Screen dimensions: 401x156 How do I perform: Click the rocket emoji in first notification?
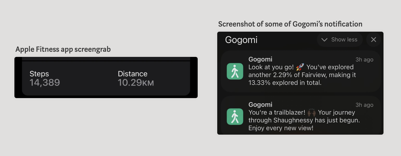pos(300,67)
